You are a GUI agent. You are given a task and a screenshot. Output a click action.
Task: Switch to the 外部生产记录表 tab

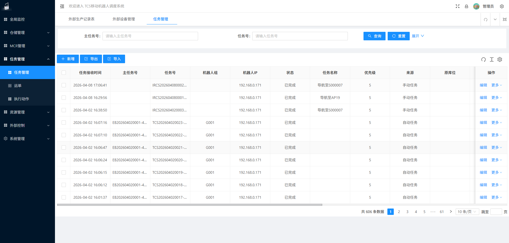click(82, 19)
